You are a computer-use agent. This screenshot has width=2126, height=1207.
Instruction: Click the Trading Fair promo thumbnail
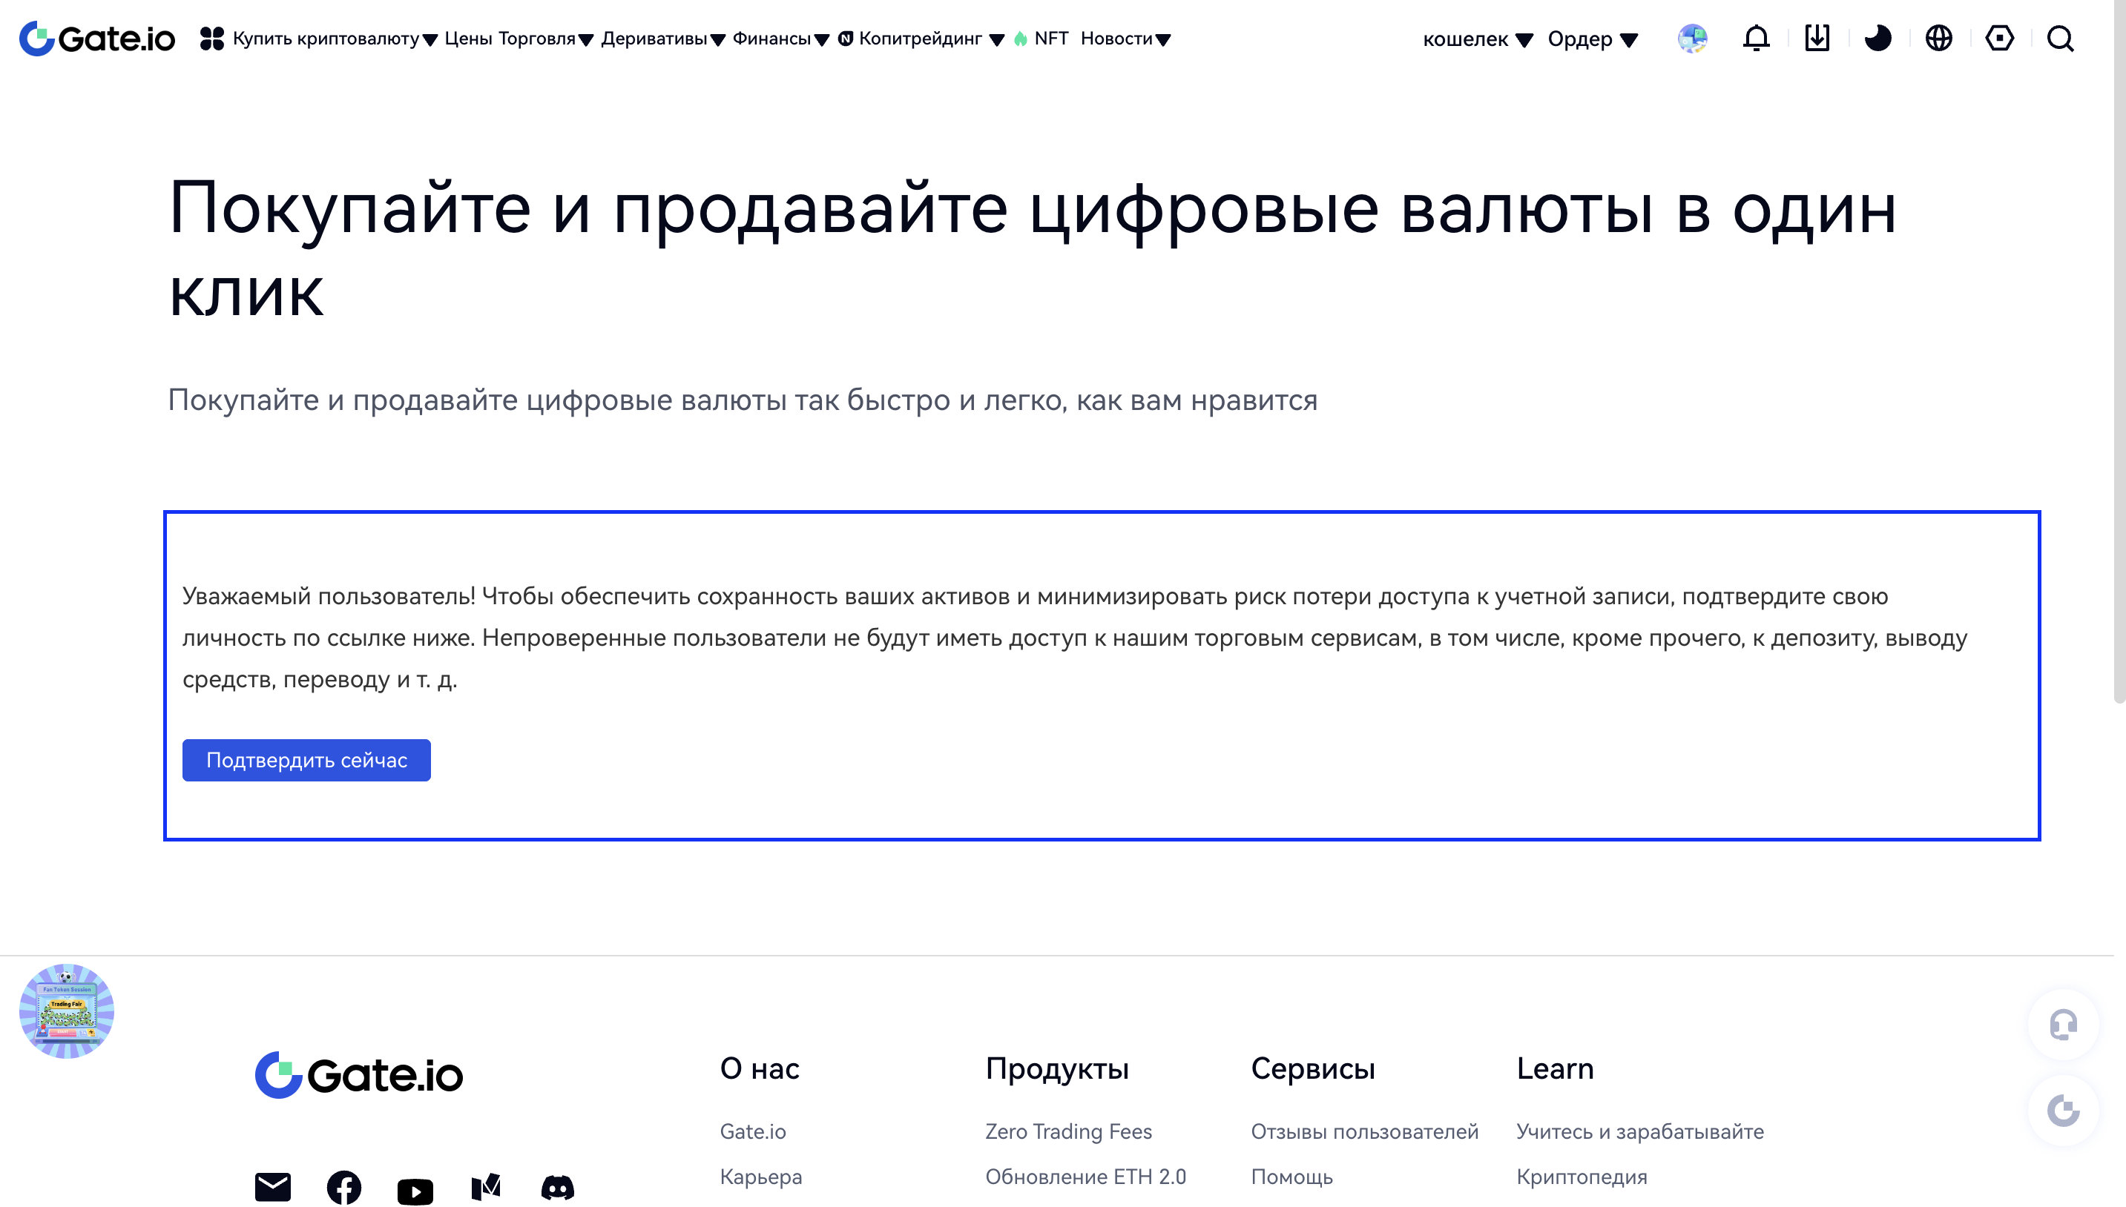pyautogui.click(x=66, y=1011)
